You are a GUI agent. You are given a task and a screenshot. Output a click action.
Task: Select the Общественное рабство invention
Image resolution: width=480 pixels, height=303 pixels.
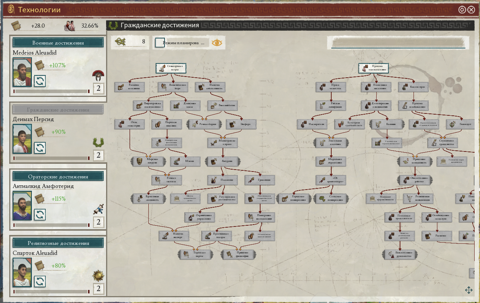[415, 180]
